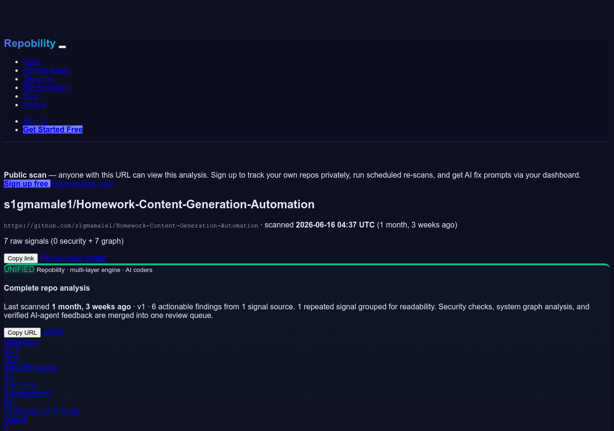Viewport: 614px width, 431px height.
Task: Click Get Started Free
Action: pos(53,129)
